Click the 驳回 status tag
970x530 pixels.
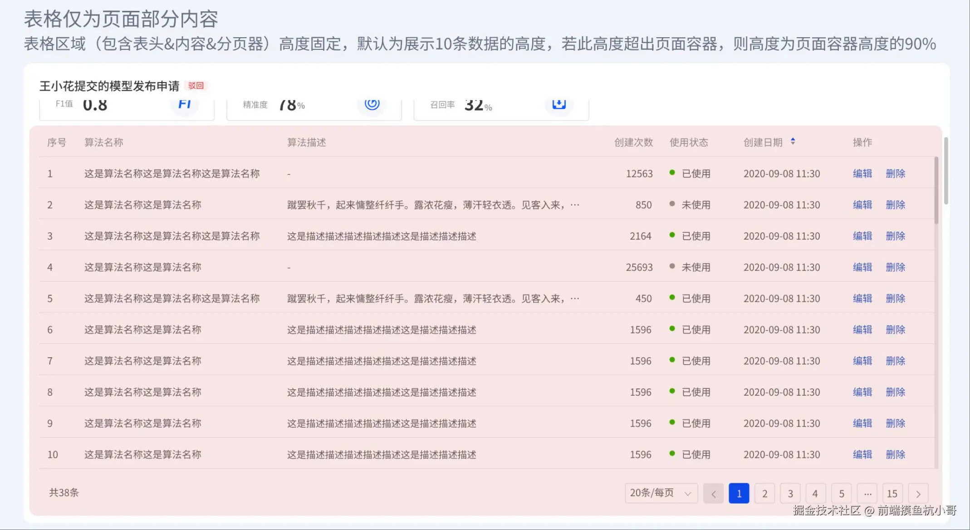tap(196, 86)
